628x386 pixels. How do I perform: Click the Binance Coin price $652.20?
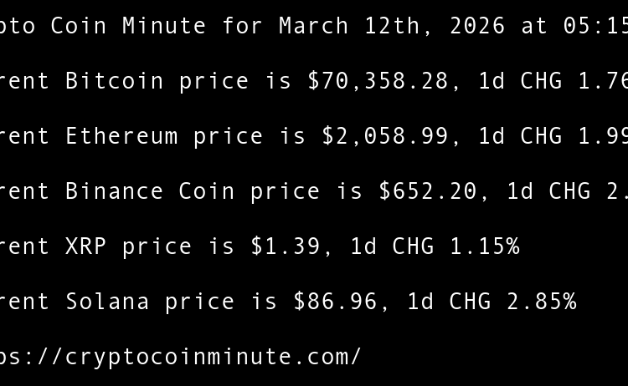point(428,191)
